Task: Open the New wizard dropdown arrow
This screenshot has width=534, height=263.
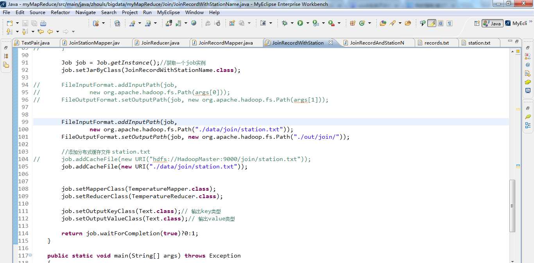Action: coord(17,23)
